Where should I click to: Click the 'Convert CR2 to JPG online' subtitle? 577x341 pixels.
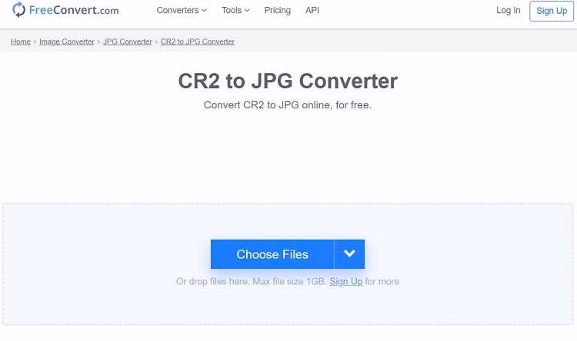click(x=288, y=105)
